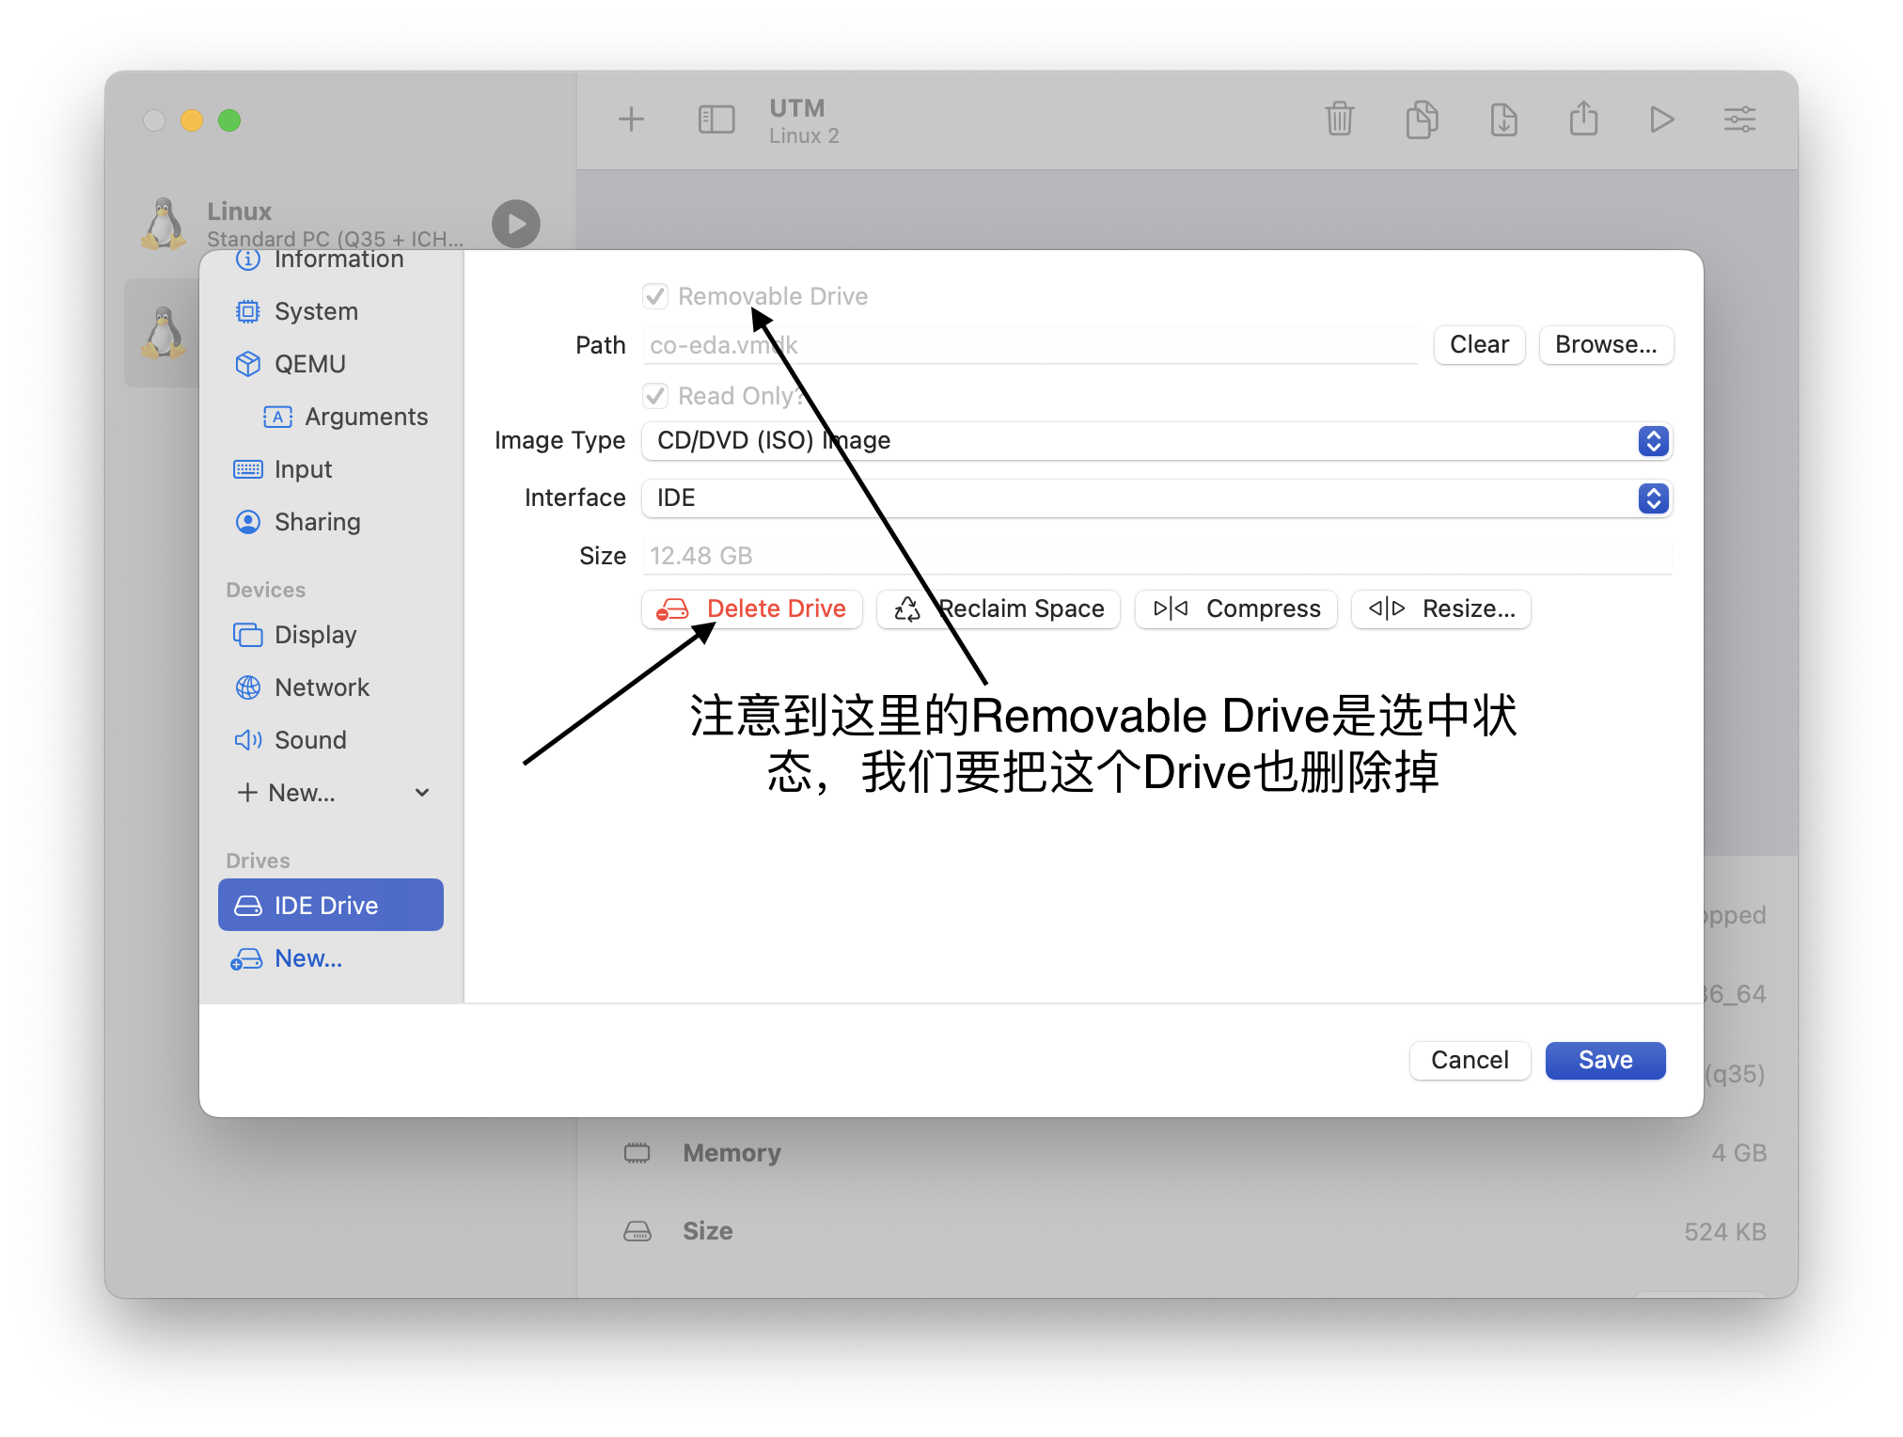This screenshot has height=1437, width=1903.
Task: Click the Delete Drive button
Action: click(x=752, y=609)
